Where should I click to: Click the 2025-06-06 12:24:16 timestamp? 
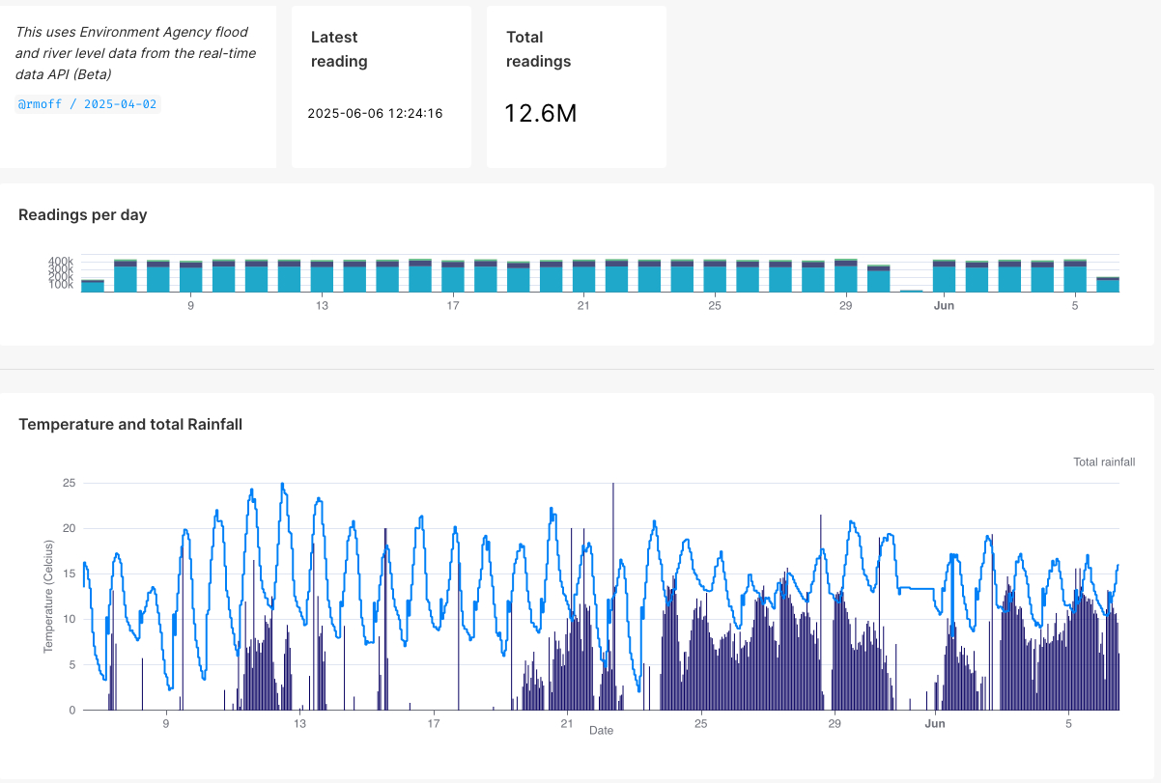point(375,113)
